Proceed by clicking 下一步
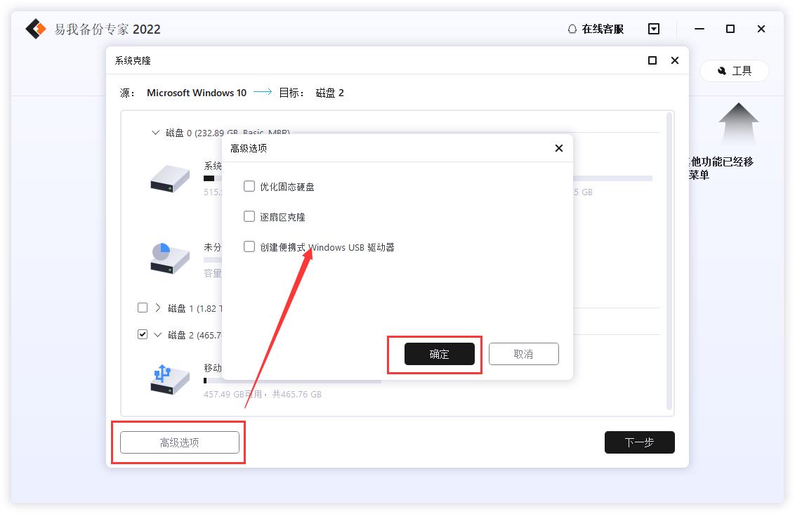 [639, 442]
